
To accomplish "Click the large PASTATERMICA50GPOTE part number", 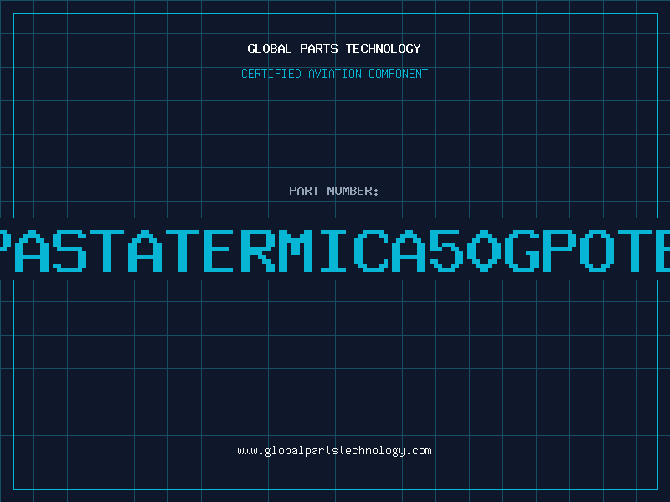I will tap(335, 250).
